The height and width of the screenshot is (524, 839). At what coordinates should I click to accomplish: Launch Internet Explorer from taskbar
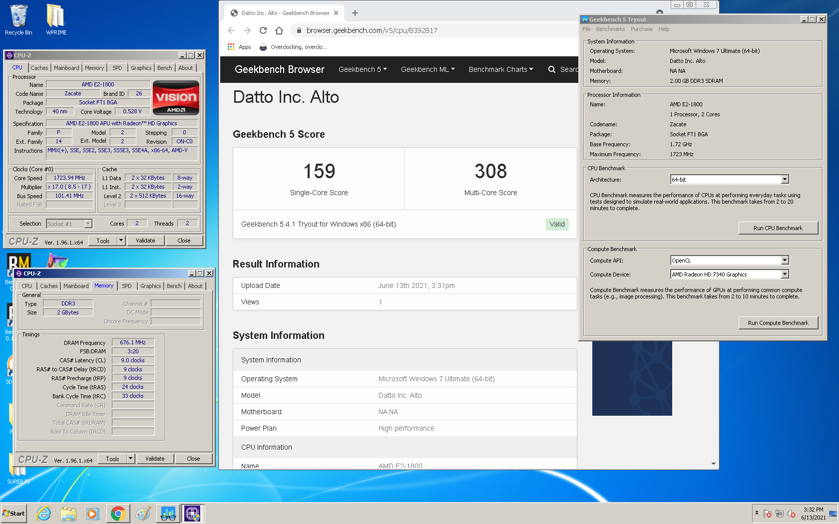(44, 514)
